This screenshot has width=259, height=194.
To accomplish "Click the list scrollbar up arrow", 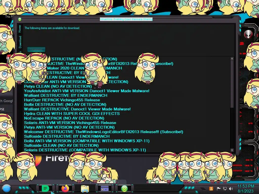I will pos(232,59).
